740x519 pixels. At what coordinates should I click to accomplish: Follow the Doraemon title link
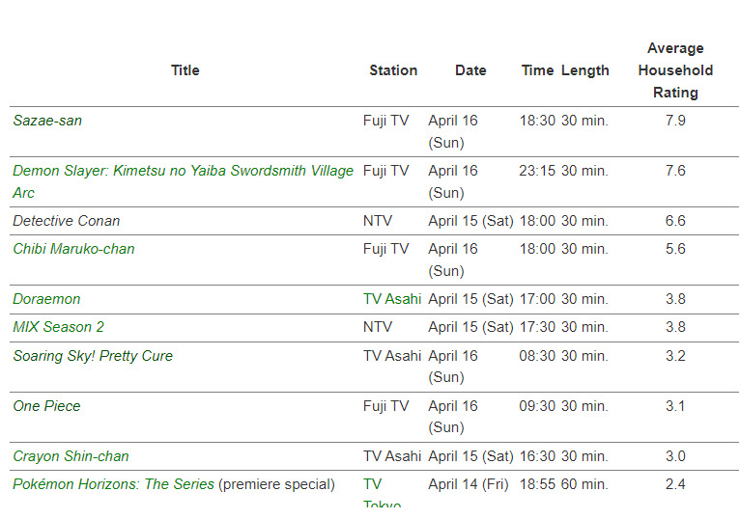coord(46,299)
